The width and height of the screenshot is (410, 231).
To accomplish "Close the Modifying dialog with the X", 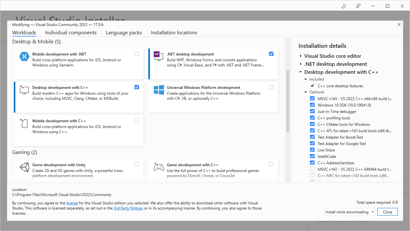I will click(399, 24).
